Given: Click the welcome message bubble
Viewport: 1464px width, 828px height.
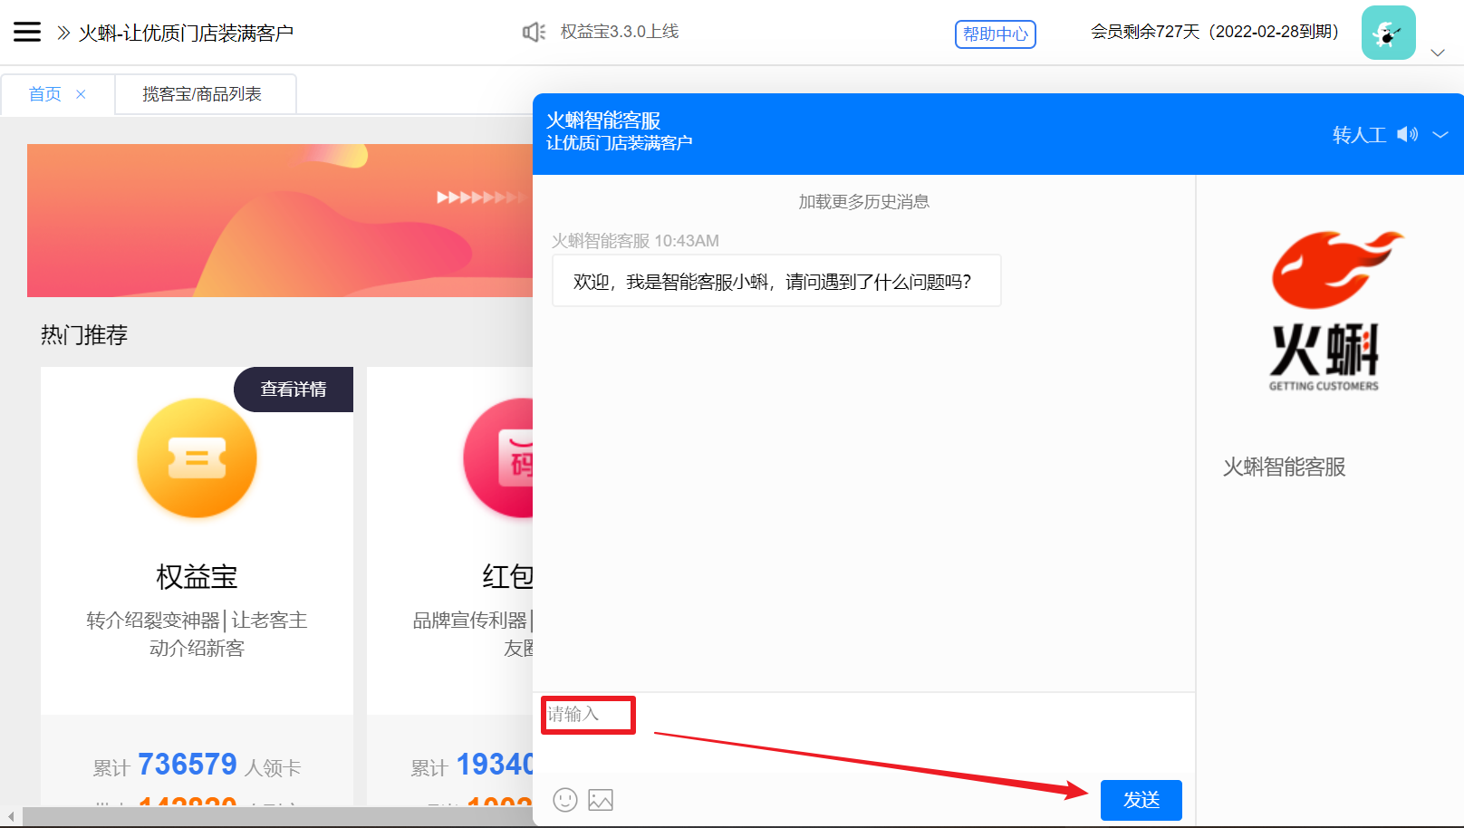Looking at the screenshot, I should [776, 281].
